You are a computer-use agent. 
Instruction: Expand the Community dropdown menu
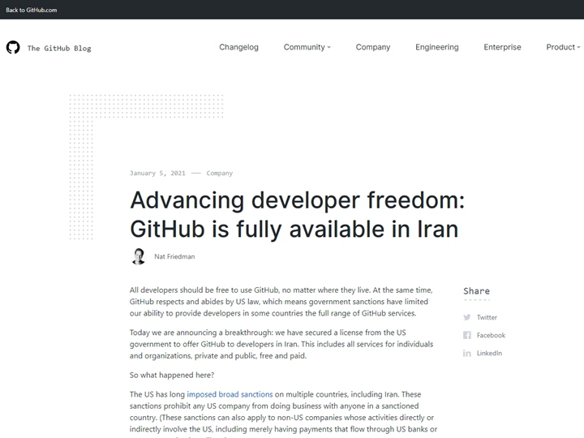click(x=307, y=47)
